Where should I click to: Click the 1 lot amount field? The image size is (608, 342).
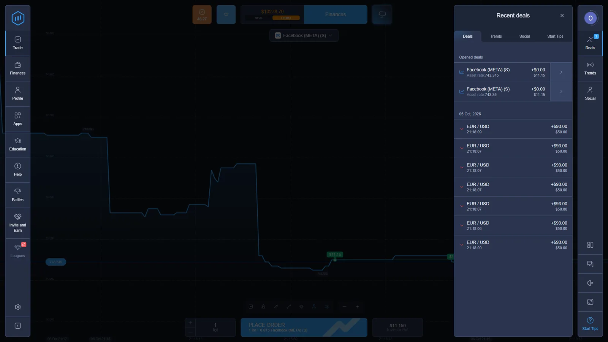pos(215,327)
